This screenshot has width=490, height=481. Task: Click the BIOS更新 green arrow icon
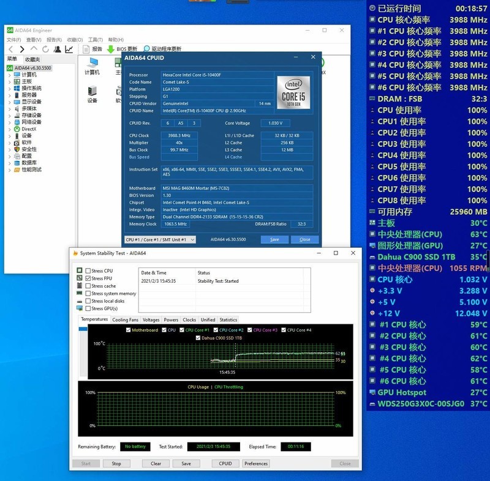click(110, 48)
